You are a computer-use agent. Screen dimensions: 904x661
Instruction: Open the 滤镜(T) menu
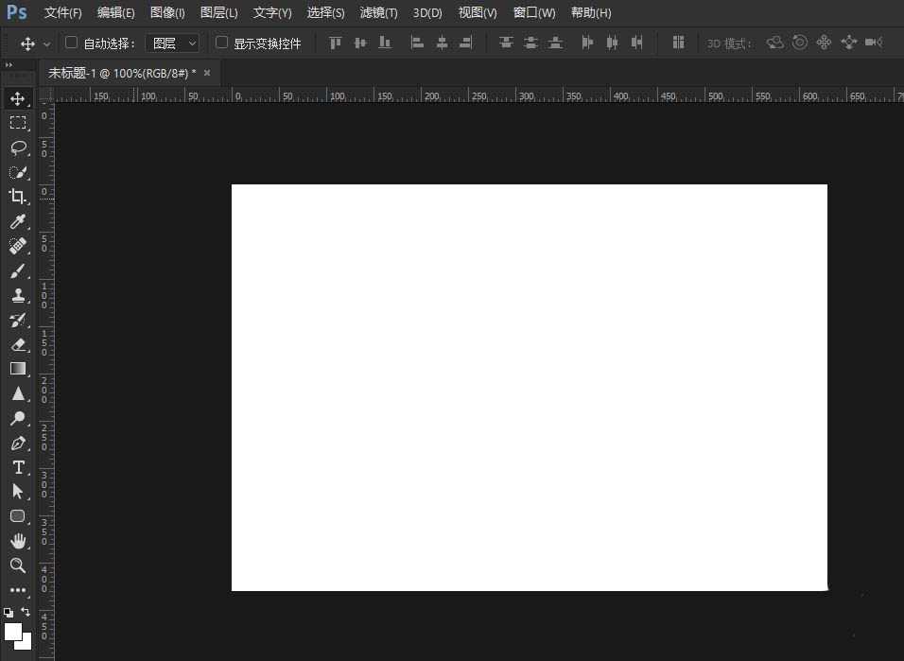coord(378,13)
